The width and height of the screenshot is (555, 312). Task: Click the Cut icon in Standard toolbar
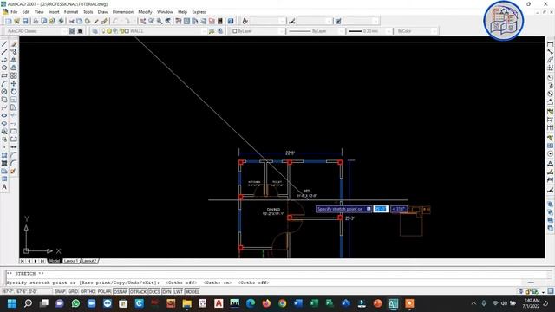71,21
